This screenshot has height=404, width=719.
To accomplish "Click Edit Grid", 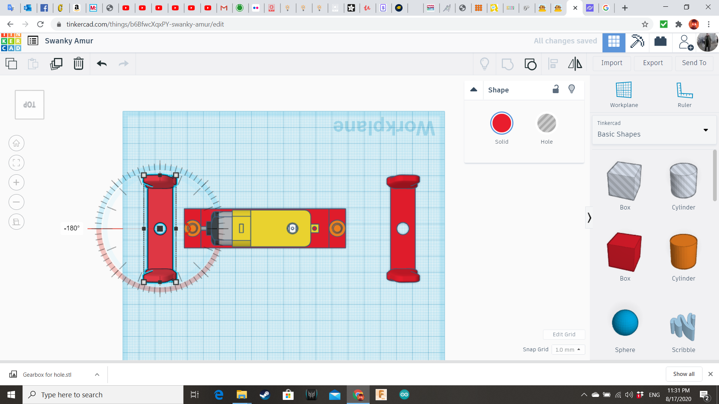I will pyautogui.click(x=564, y=334).
